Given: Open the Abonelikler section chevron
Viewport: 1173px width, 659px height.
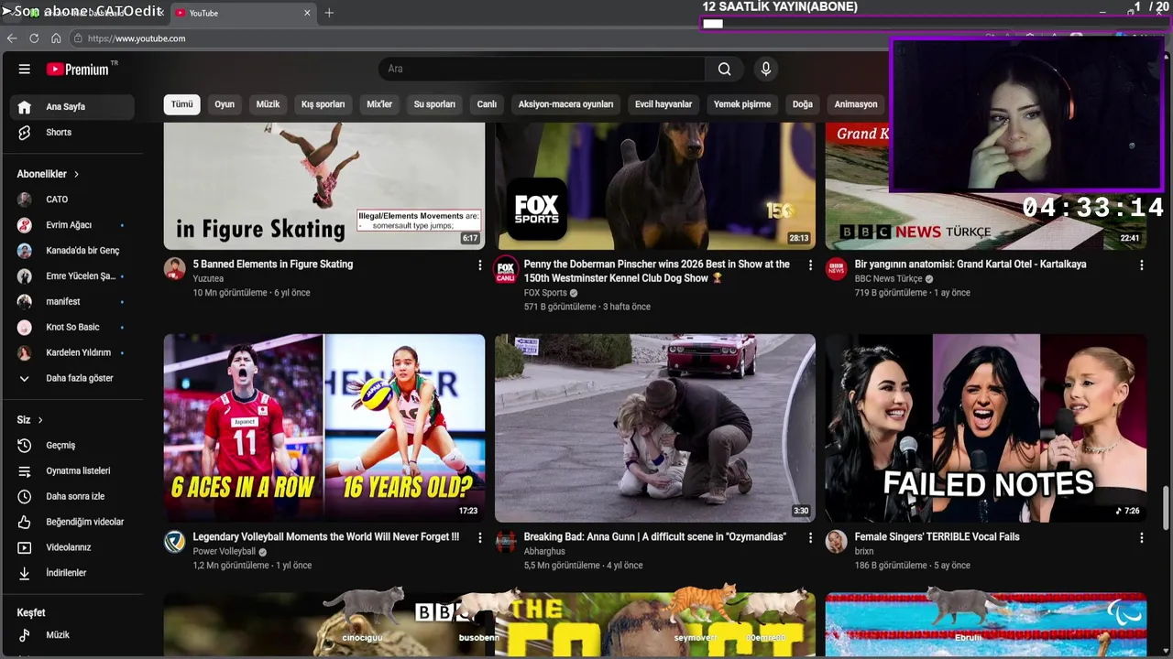Looking at the screenshot, I should point(77,174).
